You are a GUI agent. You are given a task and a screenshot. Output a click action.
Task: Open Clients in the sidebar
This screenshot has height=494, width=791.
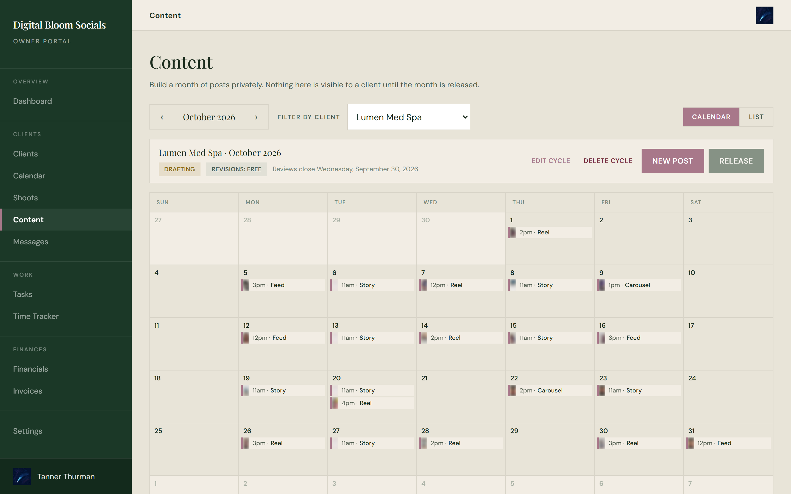pos(66,154)
